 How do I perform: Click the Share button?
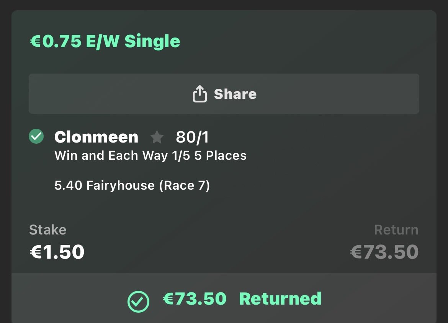(224, 94)
